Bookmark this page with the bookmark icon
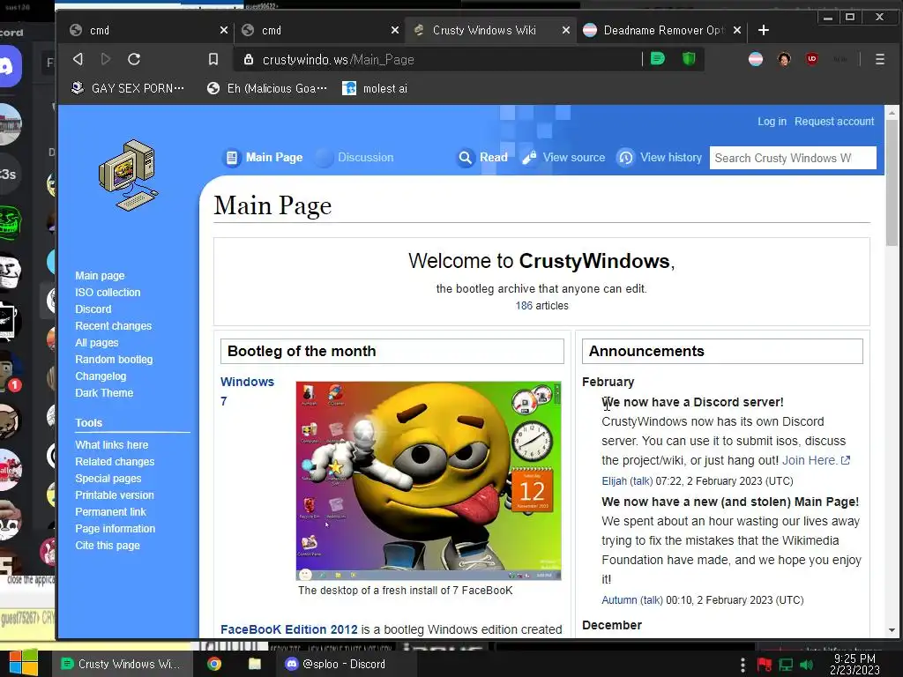Screen dimensions: 903x677 213,59
